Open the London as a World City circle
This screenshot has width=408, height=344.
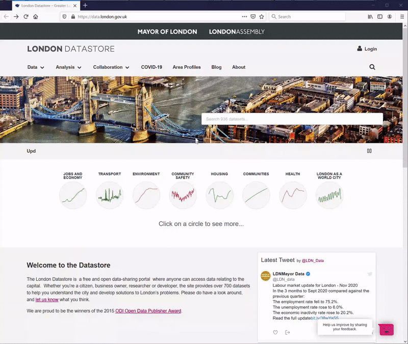pos(329,195)
